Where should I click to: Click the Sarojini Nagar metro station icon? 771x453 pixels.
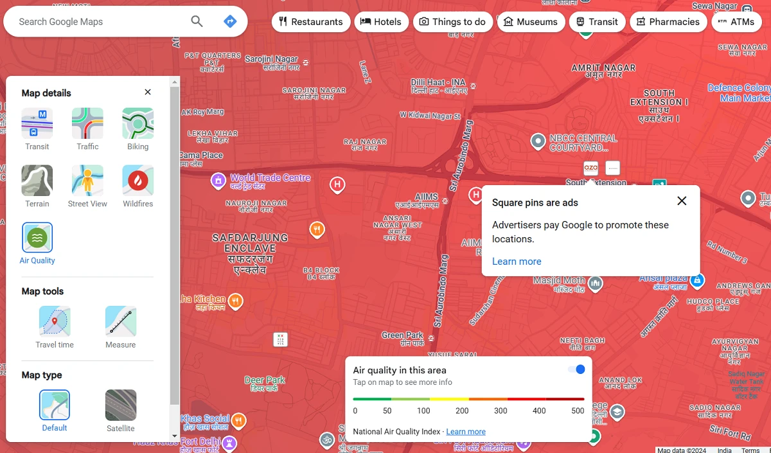[x=305, y=62]
